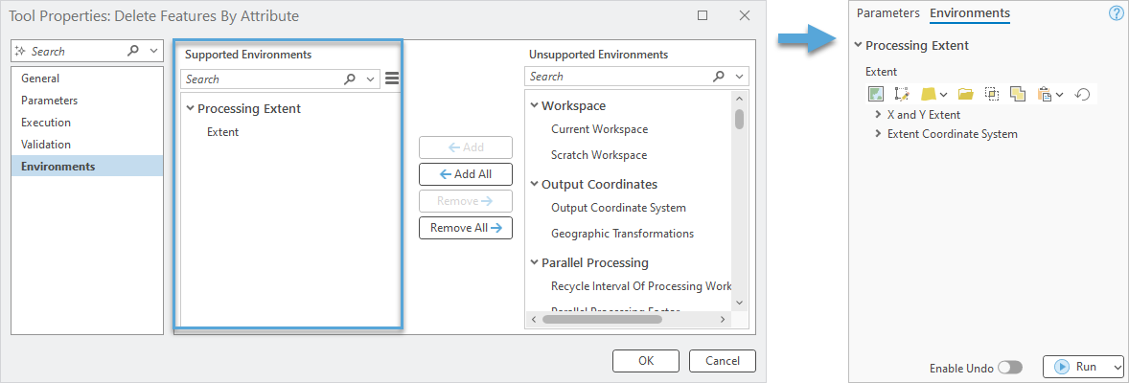Image resolution: width=1129 pixels, height=383 pixels.
Task: Expand the X and Y Extent section
Action: pos(877,115)
